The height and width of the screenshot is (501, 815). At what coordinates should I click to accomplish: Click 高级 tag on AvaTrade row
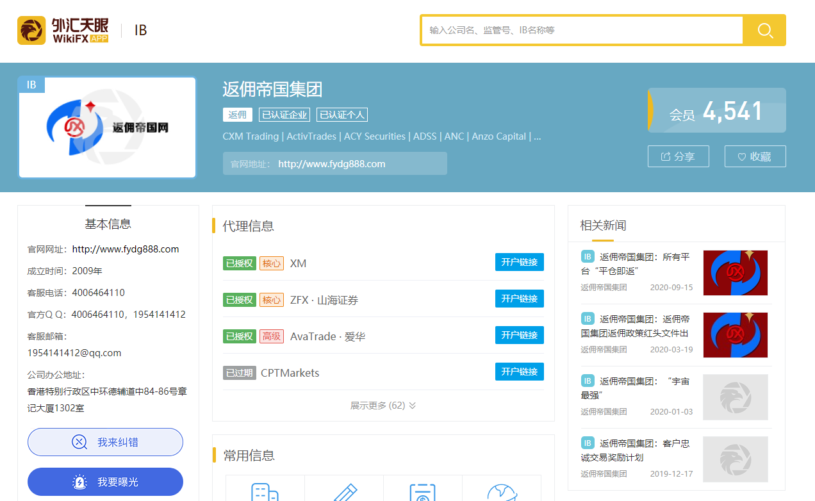tap(272, 336)
